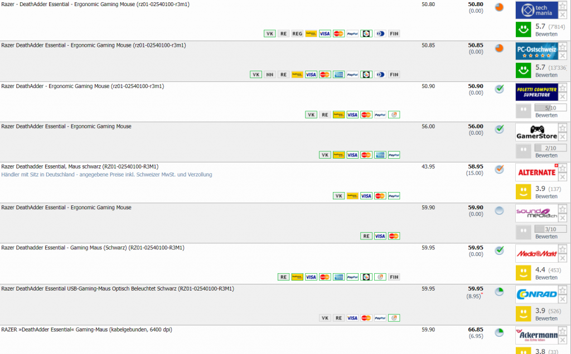571x354 pixels.
Task: Click the Händler mit Sitz in Deutschland note
Action: (x=107, y=174)
